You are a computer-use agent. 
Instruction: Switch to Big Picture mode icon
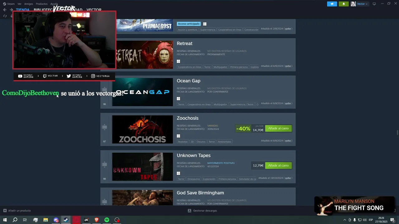point(374,4)
